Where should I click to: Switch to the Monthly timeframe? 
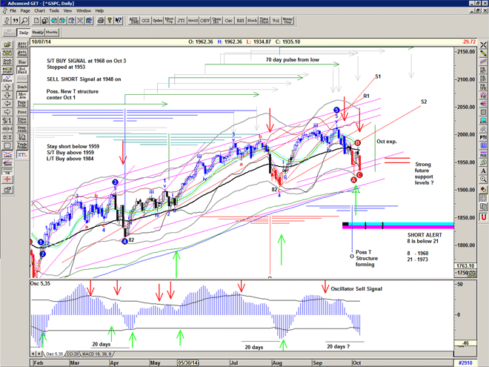(53, 33)
